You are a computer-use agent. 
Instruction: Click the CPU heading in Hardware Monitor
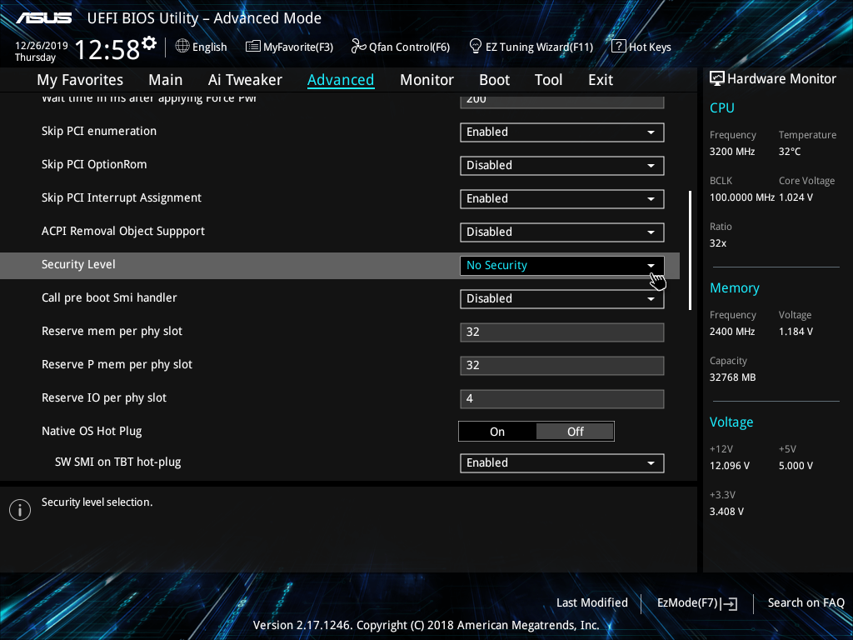[x=722, y=107]
